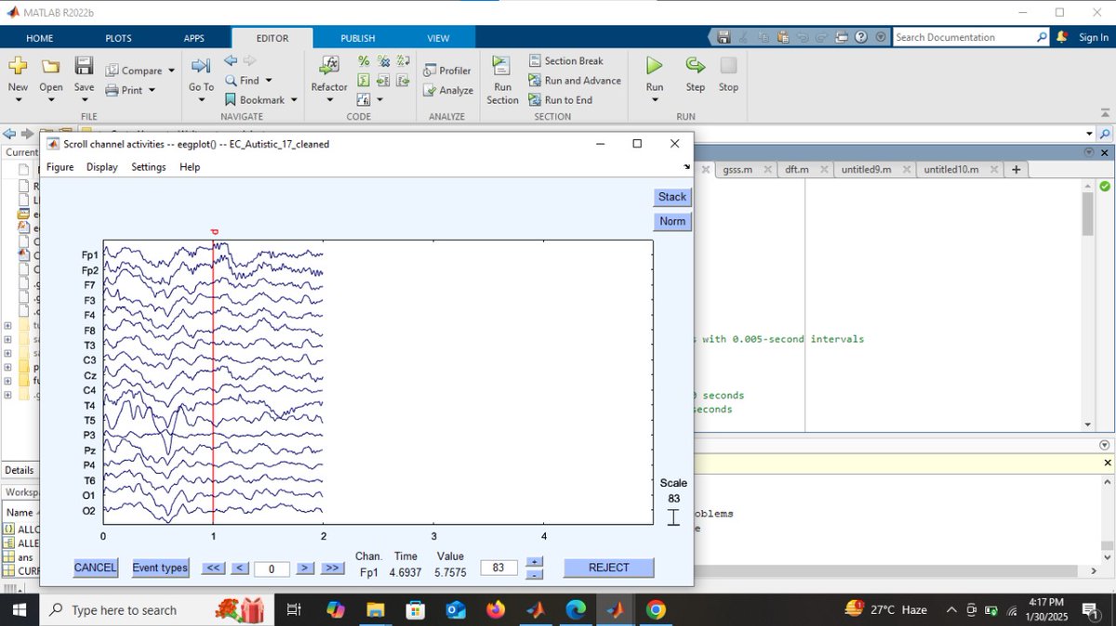
Task: Click the Norm button
Action: (672, 221)
